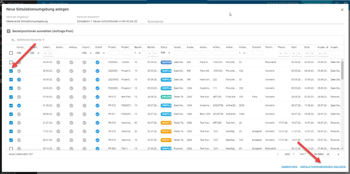Toggle the Scharf check icon in Projekt 3 row

tap(97, 71)
